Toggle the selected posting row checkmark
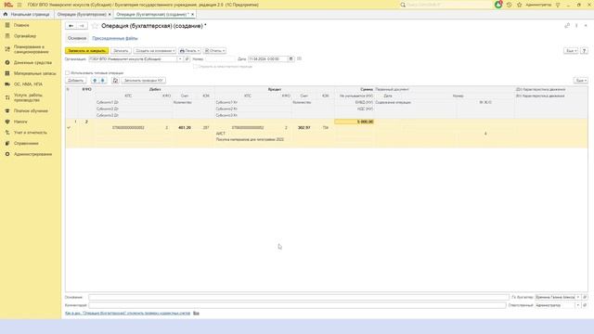This screenshot has width=594, height=334. coord(69,128)
